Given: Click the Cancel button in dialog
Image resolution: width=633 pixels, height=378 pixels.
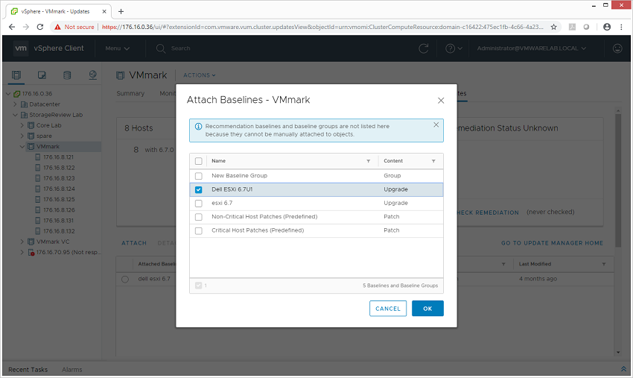Looking at the screenshot, I should 388,309.
